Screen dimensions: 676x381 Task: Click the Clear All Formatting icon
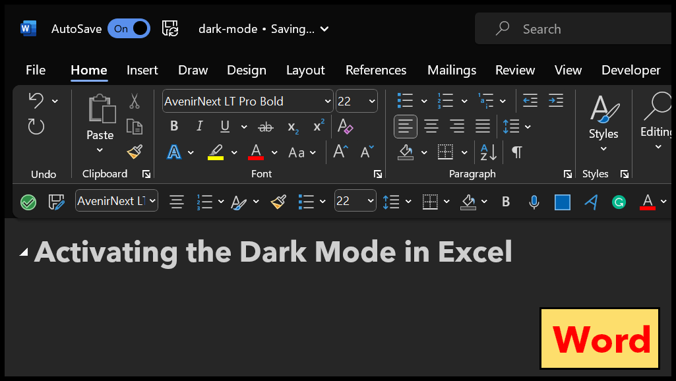pos(345,126)
